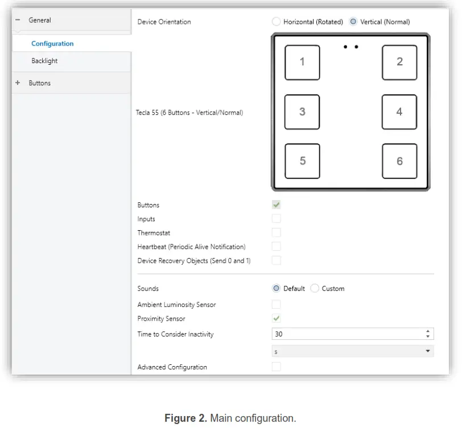This screenshot has width=462, height=428.
Task: Open the Configuration page
Action: click(52, 44)
